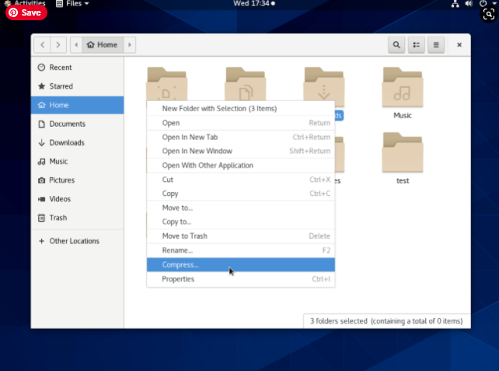Image resolution: width=499 pixels, height=371 pixels.
Task: Click the network icon in the top bar
Action: pos(455,4)
